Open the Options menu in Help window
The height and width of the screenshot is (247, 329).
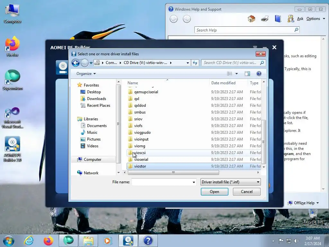pos(316,19)
